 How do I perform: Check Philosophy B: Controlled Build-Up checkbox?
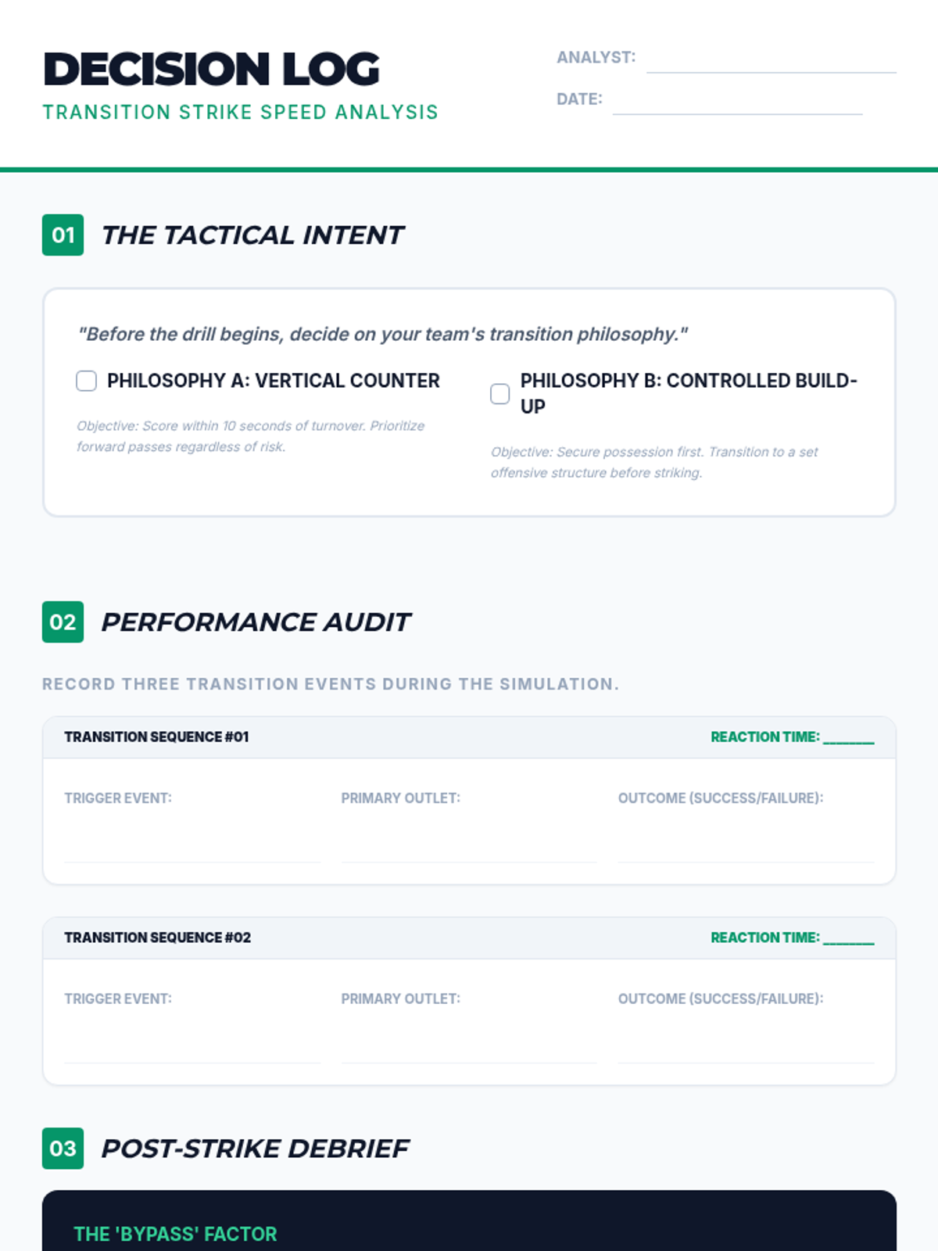499,394
